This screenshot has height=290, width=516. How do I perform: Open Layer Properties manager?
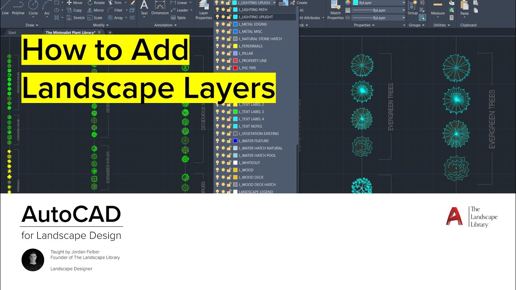coord(204,10)
